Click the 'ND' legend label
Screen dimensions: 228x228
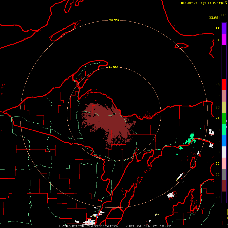coord(217,197)
